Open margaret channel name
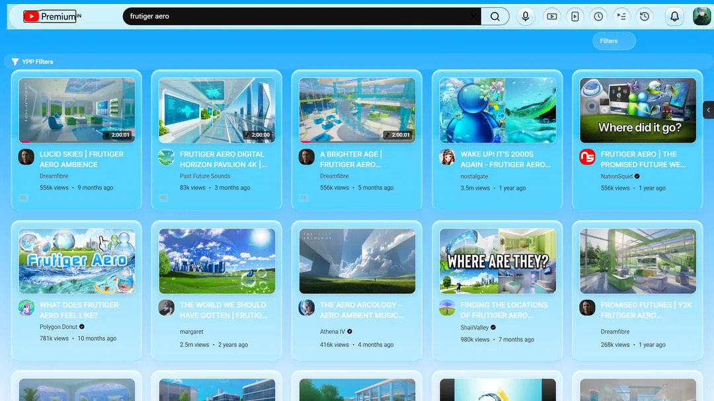714x401 pixels. point(191,332)
